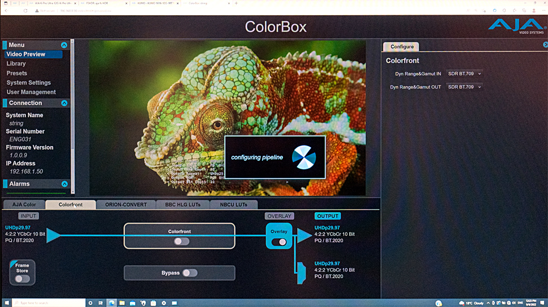Open Settings gear on taskbar

(x=164, y=303)
